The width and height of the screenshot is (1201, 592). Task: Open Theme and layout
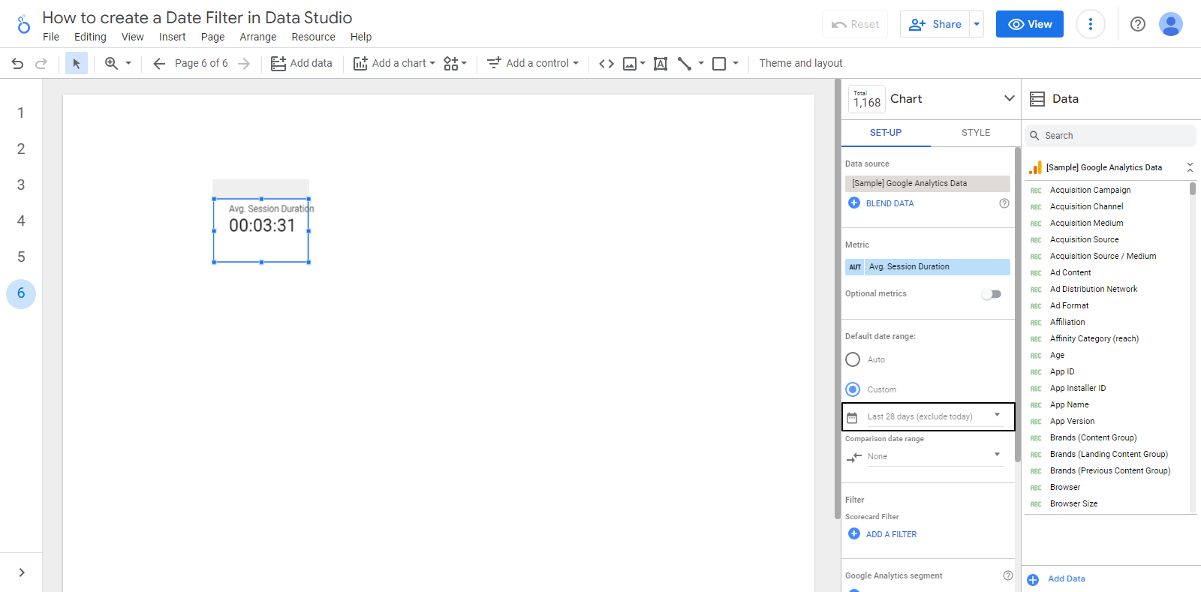coord(801,64)
